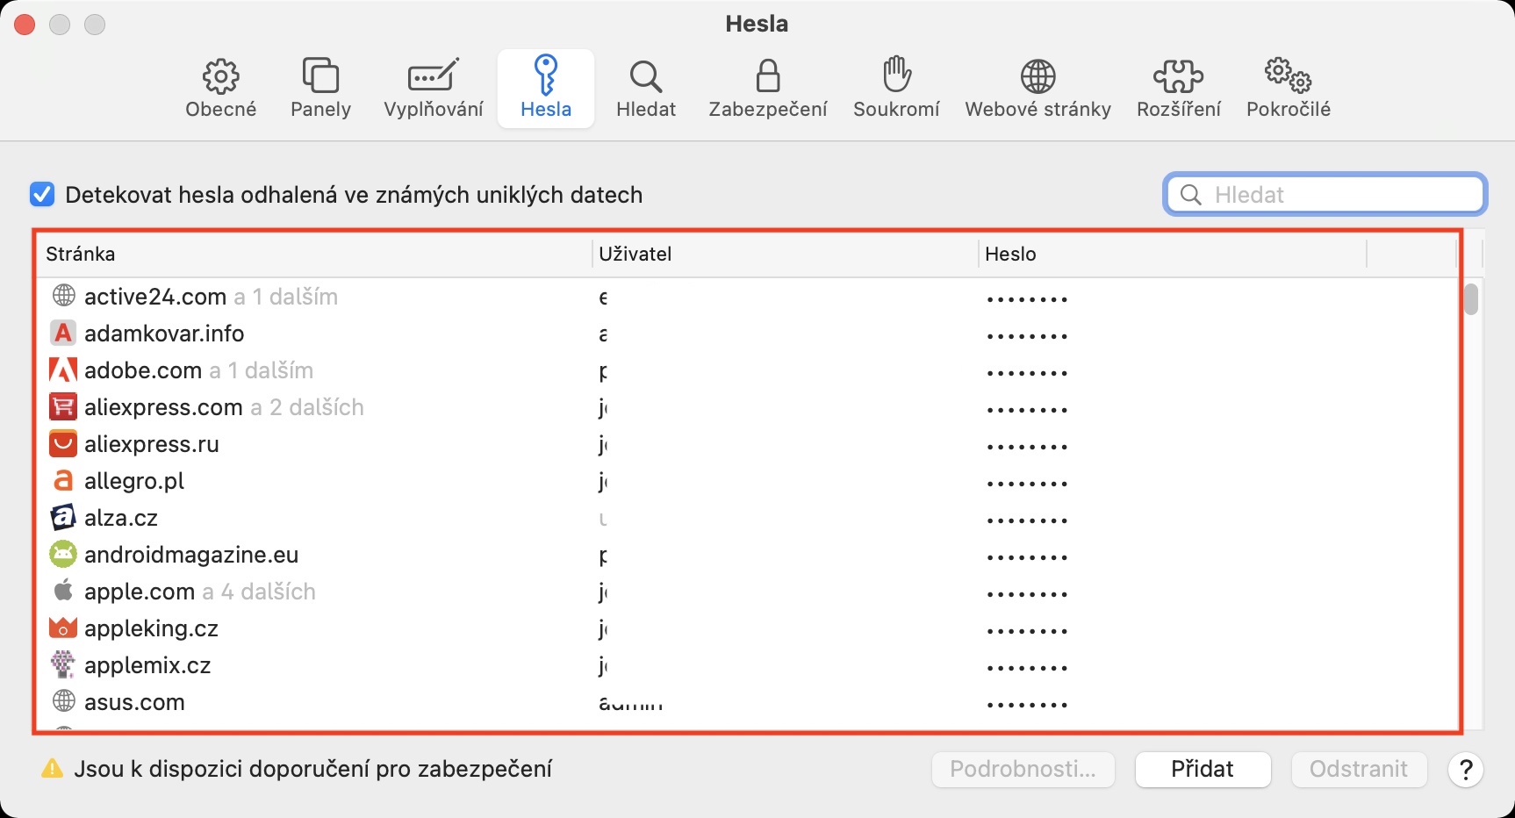
Task: Open Vyplňování autofill preferences
Action: pos(433,88)
